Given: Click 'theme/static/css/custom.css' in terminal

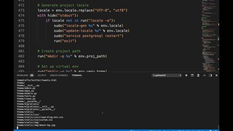Looking at the screenshot, I should (x=35, y=120).
